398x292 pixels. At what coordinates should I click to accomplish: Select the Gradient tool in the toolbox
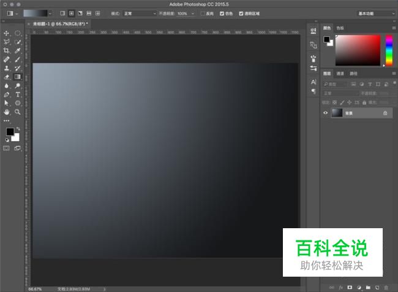point(18,77)
